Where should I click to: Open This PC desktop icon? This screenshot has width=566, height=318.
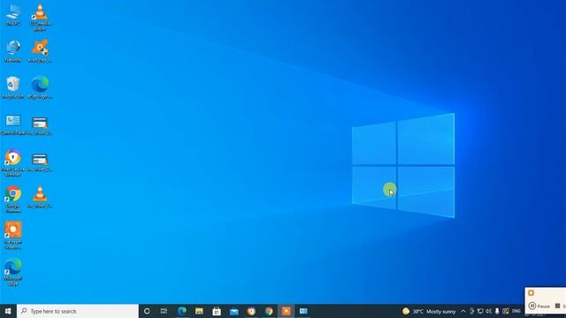coord(13,14)
